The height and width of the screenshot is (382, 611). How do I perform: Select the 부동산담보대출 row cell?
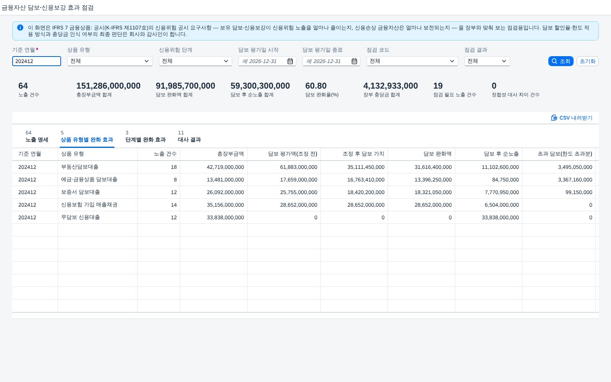[x=98, y=167]
